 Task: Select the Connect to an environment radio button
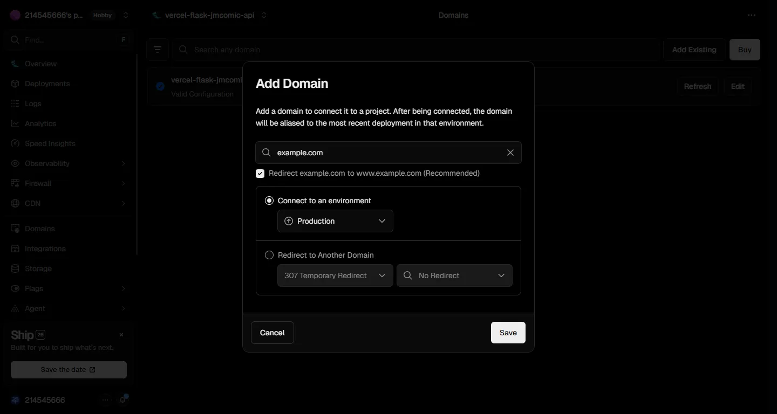click(269, 200)
